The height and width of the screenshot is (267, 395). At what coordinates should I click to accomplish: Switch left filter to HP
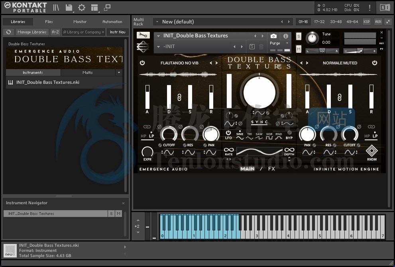[x=143, y=136]
